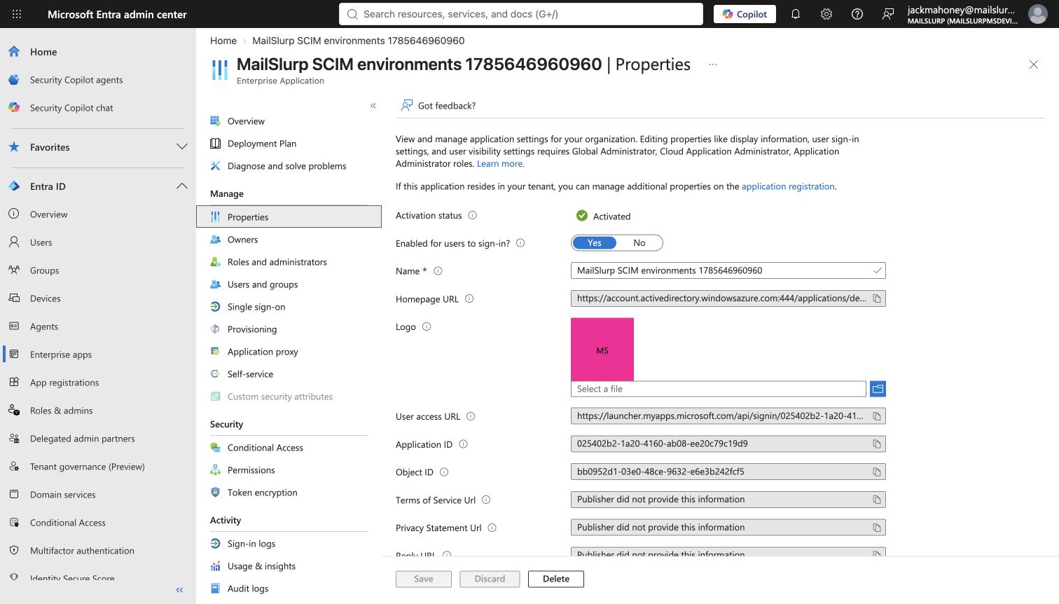Viewport: 1059px width, 604px height.
Task: Show info tooltip for Application ID
Action: click(463, 444)
